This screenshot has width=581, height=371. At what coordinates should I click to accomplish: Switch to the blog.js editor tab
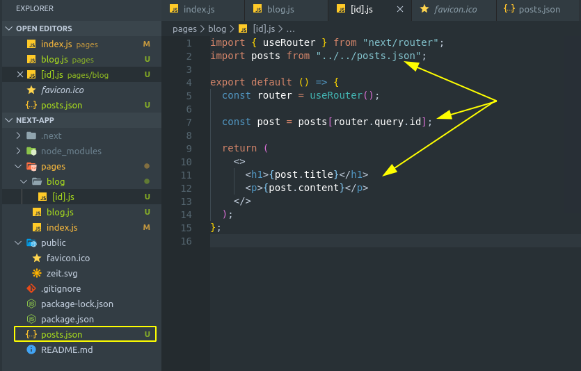pyautogui.click(x=286, y=9)
